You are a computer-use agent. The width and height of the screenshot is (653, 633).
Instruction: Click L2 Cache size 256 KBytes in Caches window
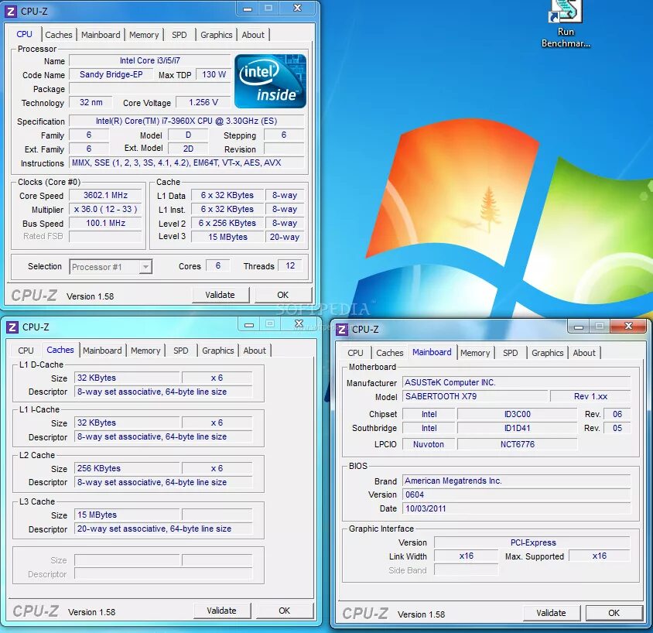pyautogui.click(x=127, y=468)
